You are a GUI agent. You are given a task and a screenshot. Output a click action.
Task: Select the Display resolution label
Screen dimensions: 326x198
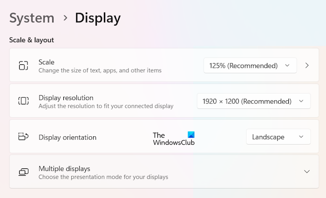[66, 98]
